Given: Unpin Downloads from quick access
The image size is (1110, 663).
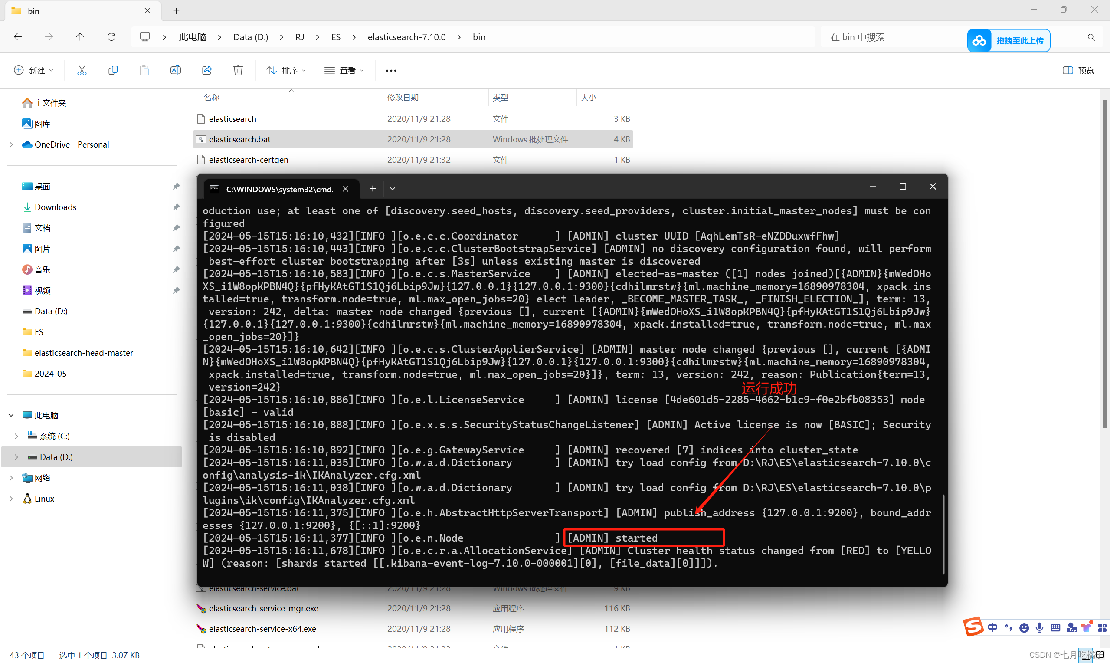Looking at the screenshot, I should click(x=177, y=207).
